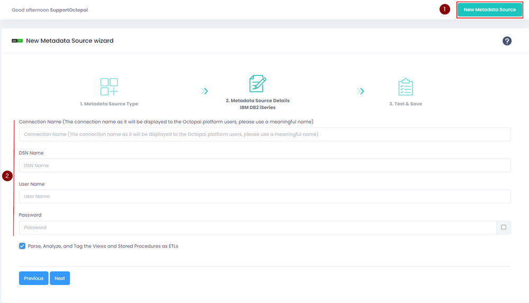Focus the Connection Name input field
Image resolution: width=529 pixels, height=303 pixels.
[265, 134]
